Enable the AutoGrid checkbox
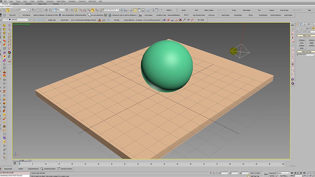The image size is (315, 177). pyautogui.click(x=301, y=37)
